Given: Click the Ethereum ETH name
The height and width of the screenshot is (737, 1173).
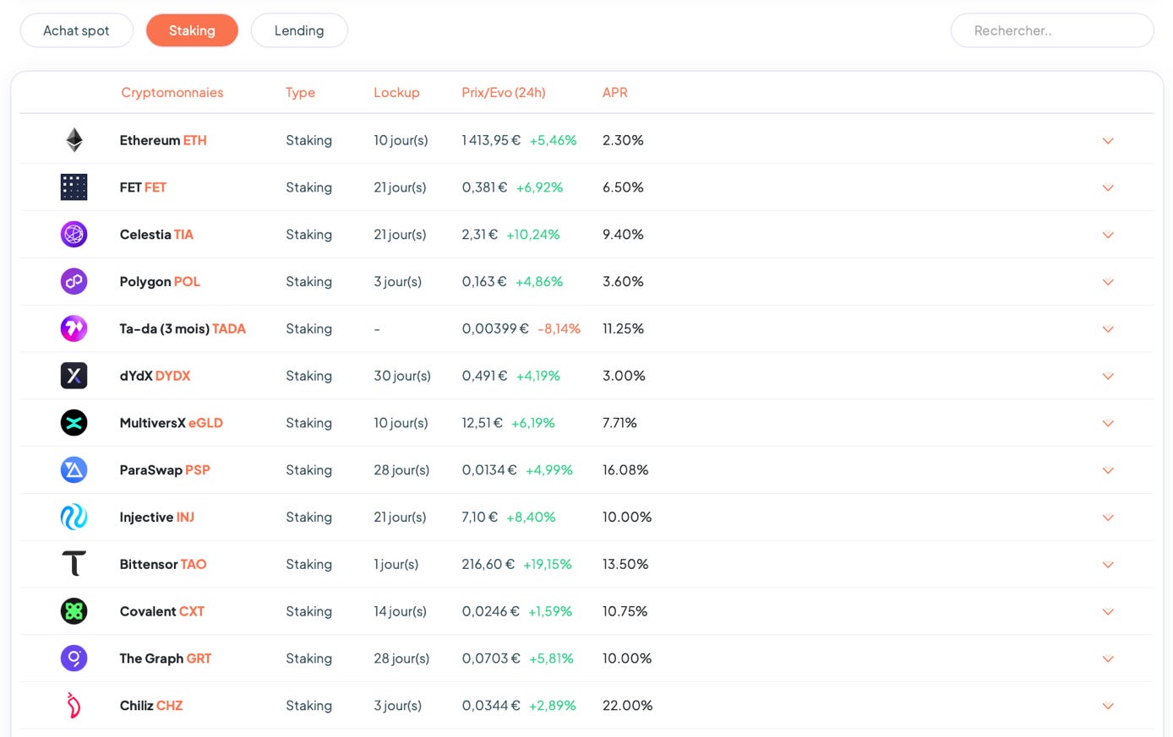Looking at the screenshot, I should [163, 140].
